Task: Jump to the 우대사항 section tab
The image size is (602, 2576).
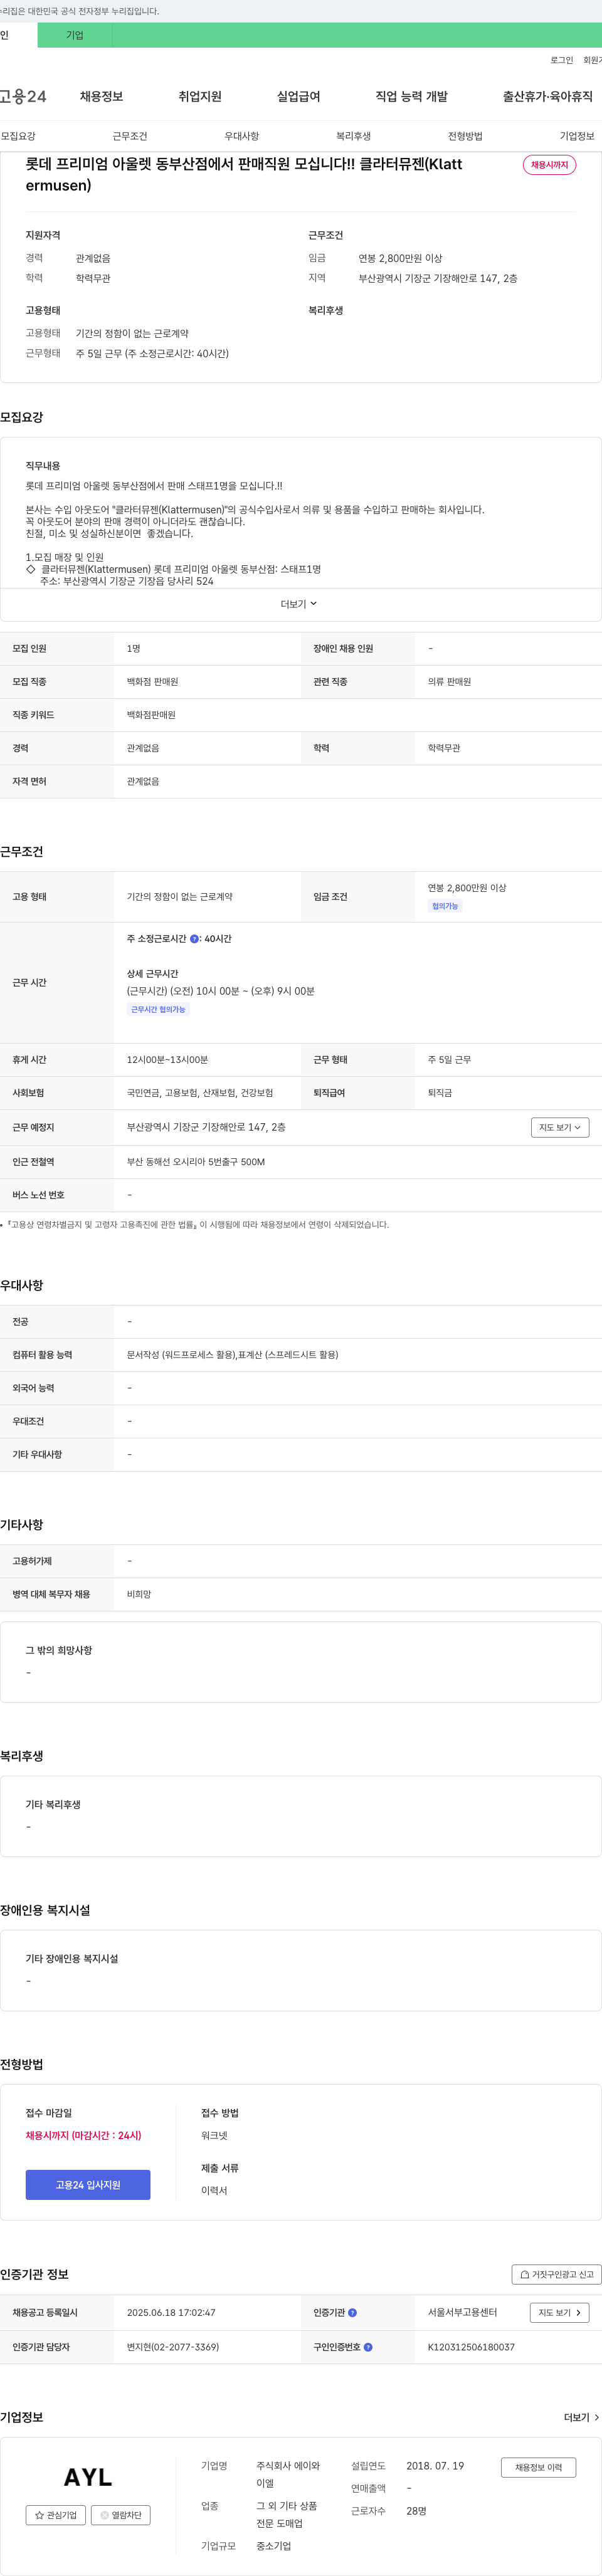Action: tap(241, 136)
